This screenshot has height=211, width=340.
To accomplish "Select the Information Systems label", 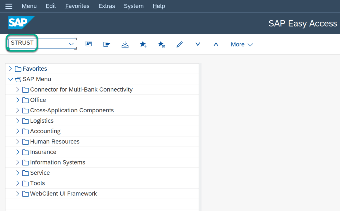I will click(x=57, y=162).
